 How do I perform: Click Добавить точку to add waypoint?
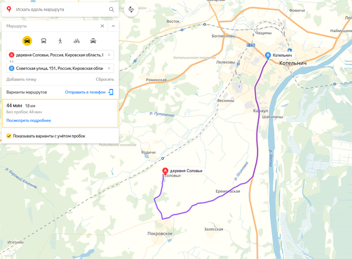tap(21, 79)
